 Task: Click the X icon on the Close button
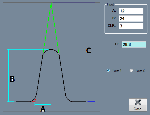(x=138, y=102)
